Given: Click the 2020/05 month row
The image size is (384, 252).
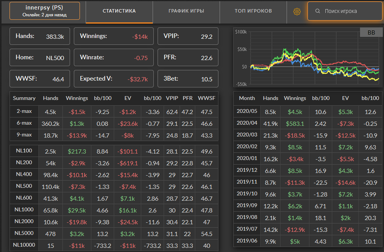Looking at the screenshot, I should point(308,112).
